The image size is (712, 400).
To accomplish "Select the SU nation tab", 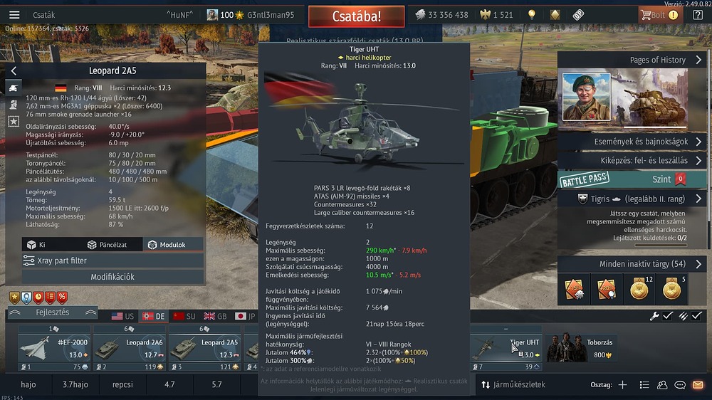I will click(184, 316).
